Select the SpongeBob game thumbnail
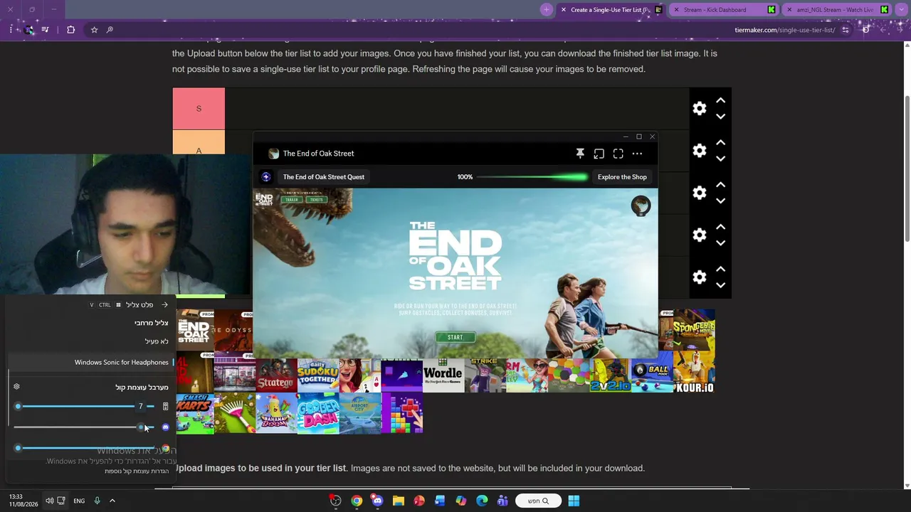 click(x=694, y=331)
